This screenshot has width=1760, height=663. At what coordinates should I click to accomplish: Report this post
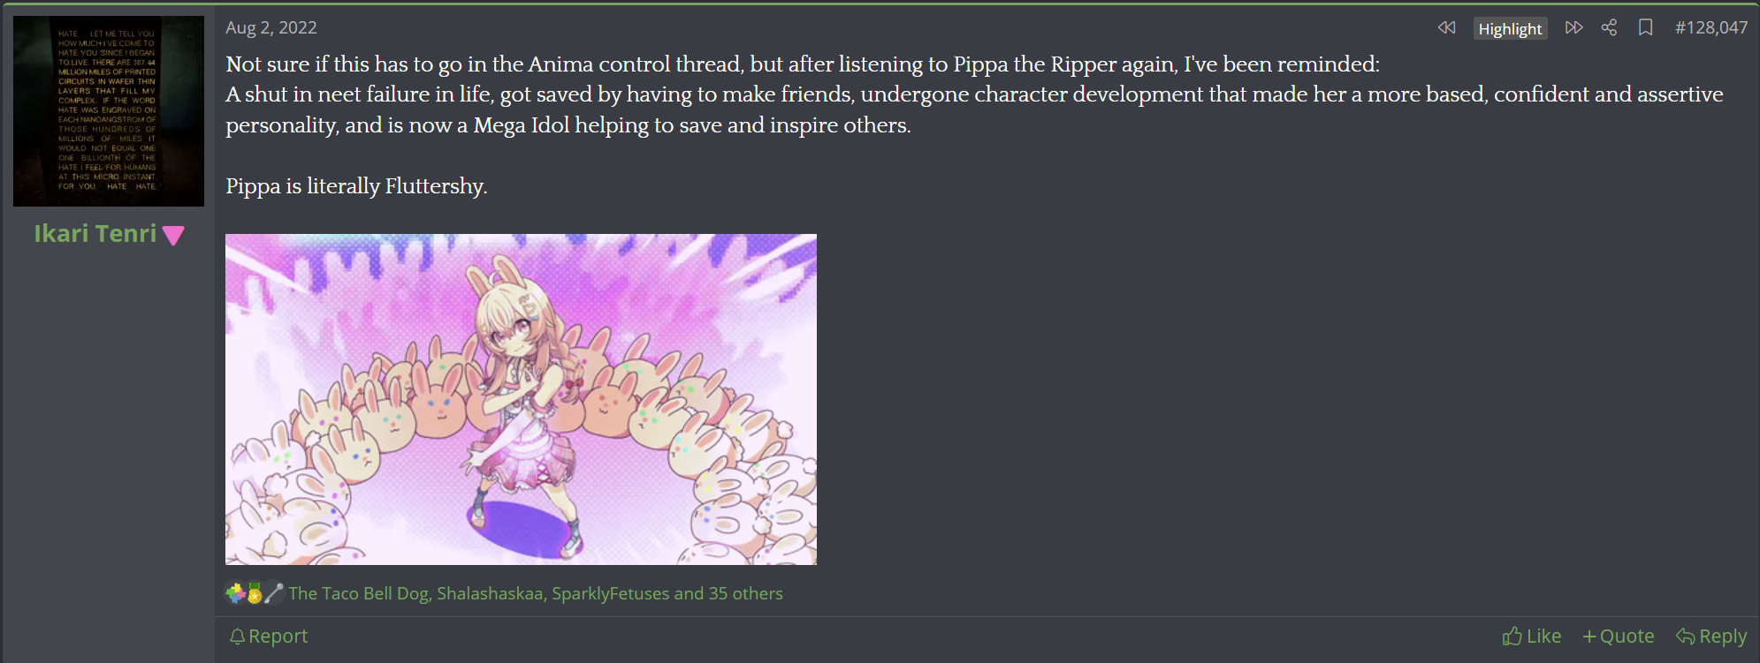(268, 637)
